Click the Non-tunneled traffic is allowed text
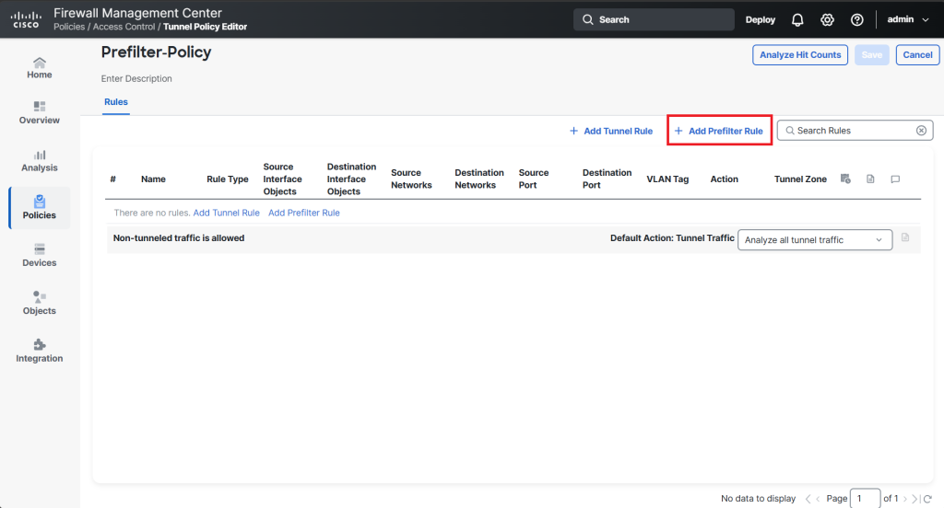This screenshot has width=944, height=508. point(179,238)
